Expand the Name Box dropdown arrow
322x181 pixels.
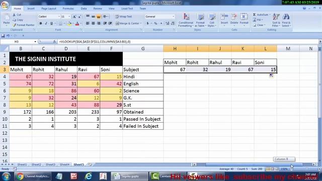[35, 42]
